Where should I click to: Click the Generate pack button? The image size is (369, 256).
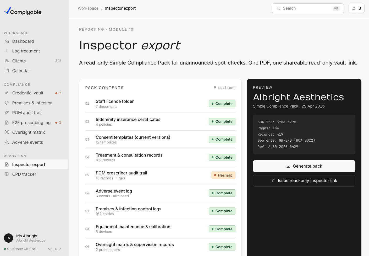coord(304,166)
